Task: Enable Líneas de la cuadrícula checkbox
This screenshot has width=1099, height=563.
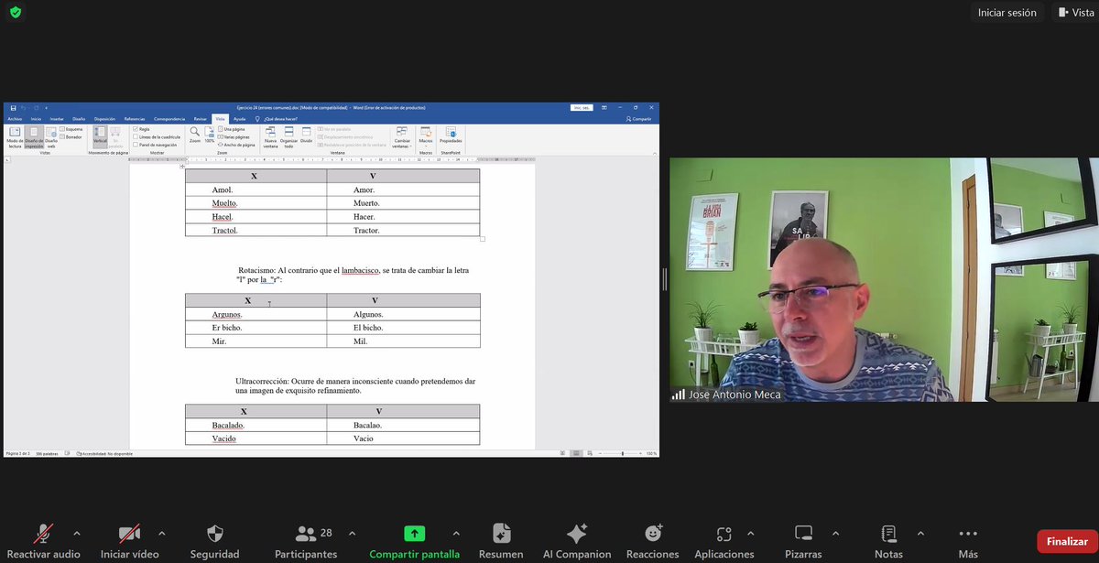Action: click(x=136, y=136)
